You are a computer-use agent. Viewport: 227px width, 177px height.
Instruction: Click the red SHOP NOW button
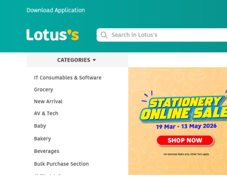pyautogui.click(x=185, y=140)
